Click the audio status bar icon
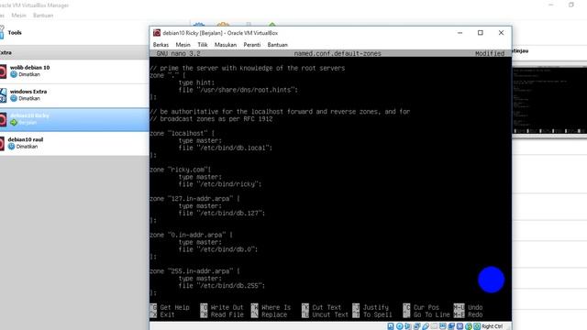Image resolution: width=587 pixels, height=330 pixels. coord(407,326)
